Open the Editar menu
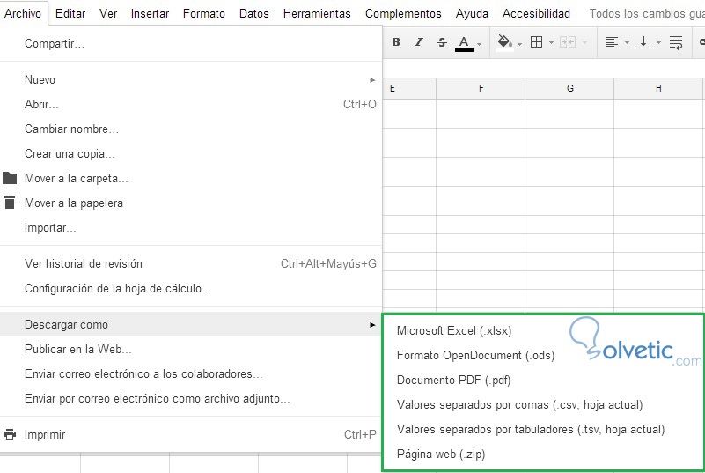This screenshot has height=473, width=705. pyautogui.click(x=70, y=13)
